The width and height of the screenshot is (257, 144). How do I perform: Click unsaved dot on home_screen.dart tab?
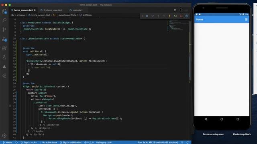tap(35, 10)
